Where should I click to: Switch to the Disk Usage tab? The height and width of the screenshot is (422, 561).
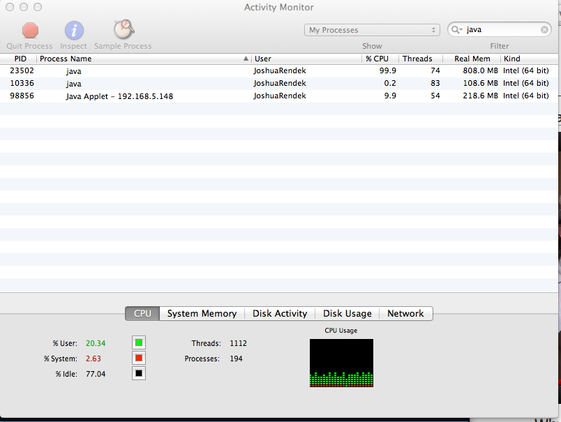pyautogui.click(x=347, y=314)
